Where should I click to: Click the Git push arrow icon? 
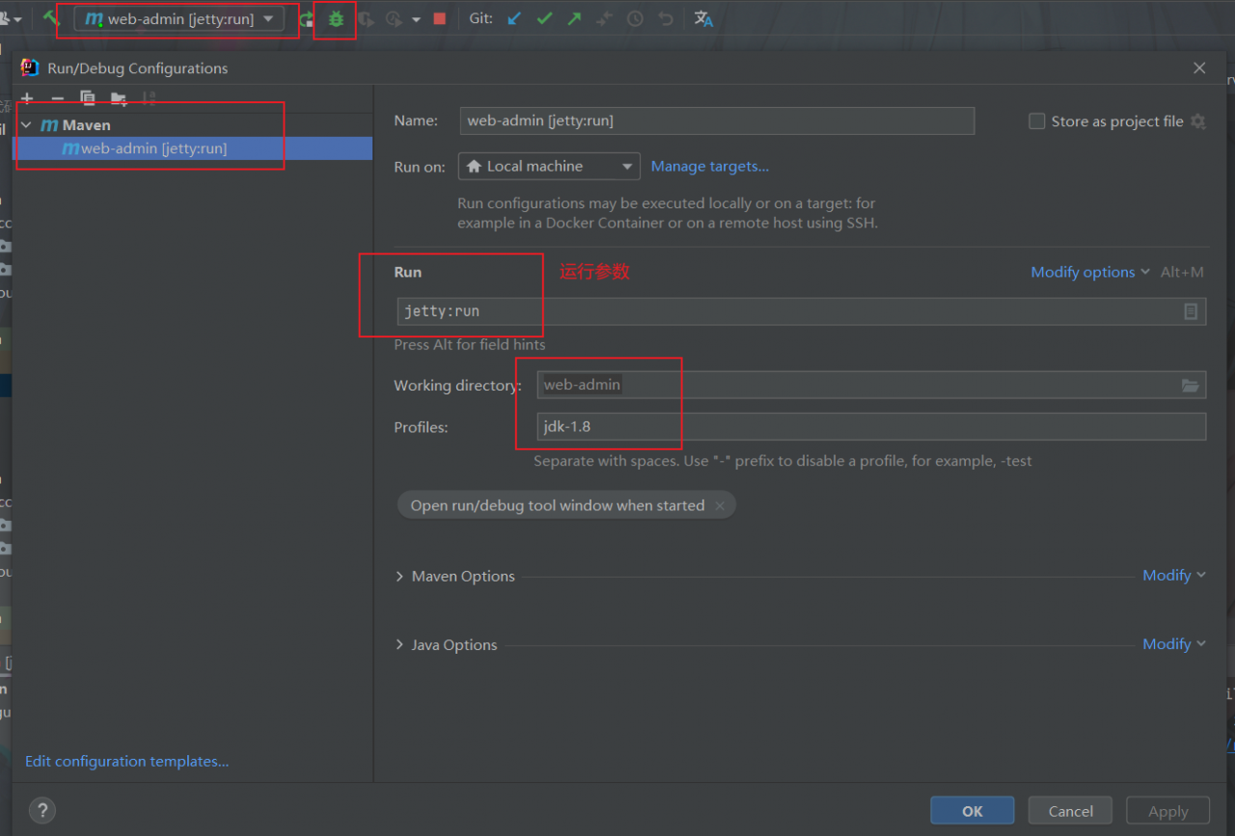tap(575, 18)
